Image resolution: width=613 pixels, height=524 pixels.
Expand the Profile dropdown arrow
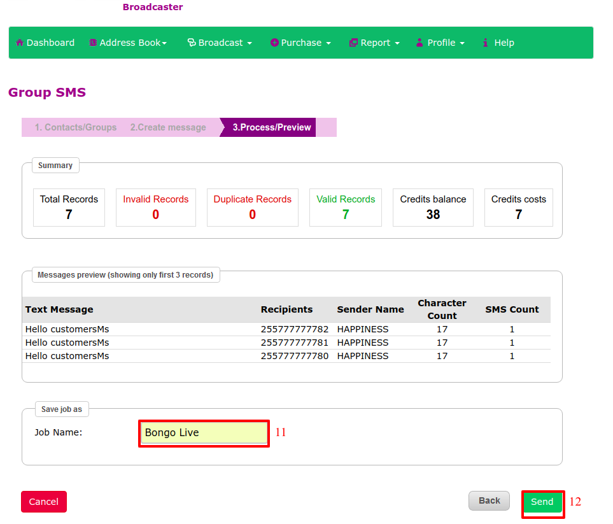click(x=462, y=43)
